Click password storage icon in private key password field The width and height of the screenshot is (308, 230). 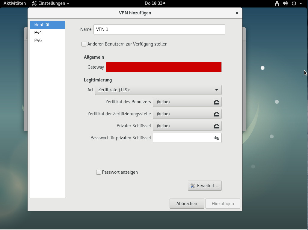click(x=216, y=138)
